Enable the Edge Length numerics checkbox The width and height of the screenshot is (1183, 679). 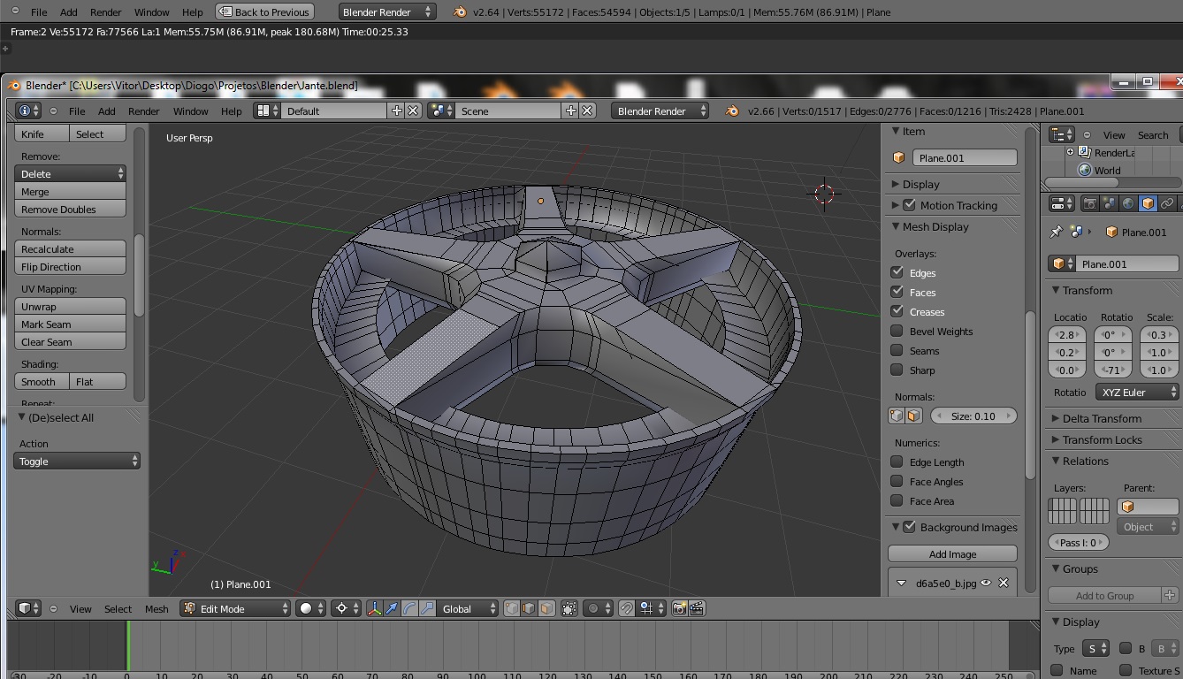pyautogui.click(x=897, y=462)
